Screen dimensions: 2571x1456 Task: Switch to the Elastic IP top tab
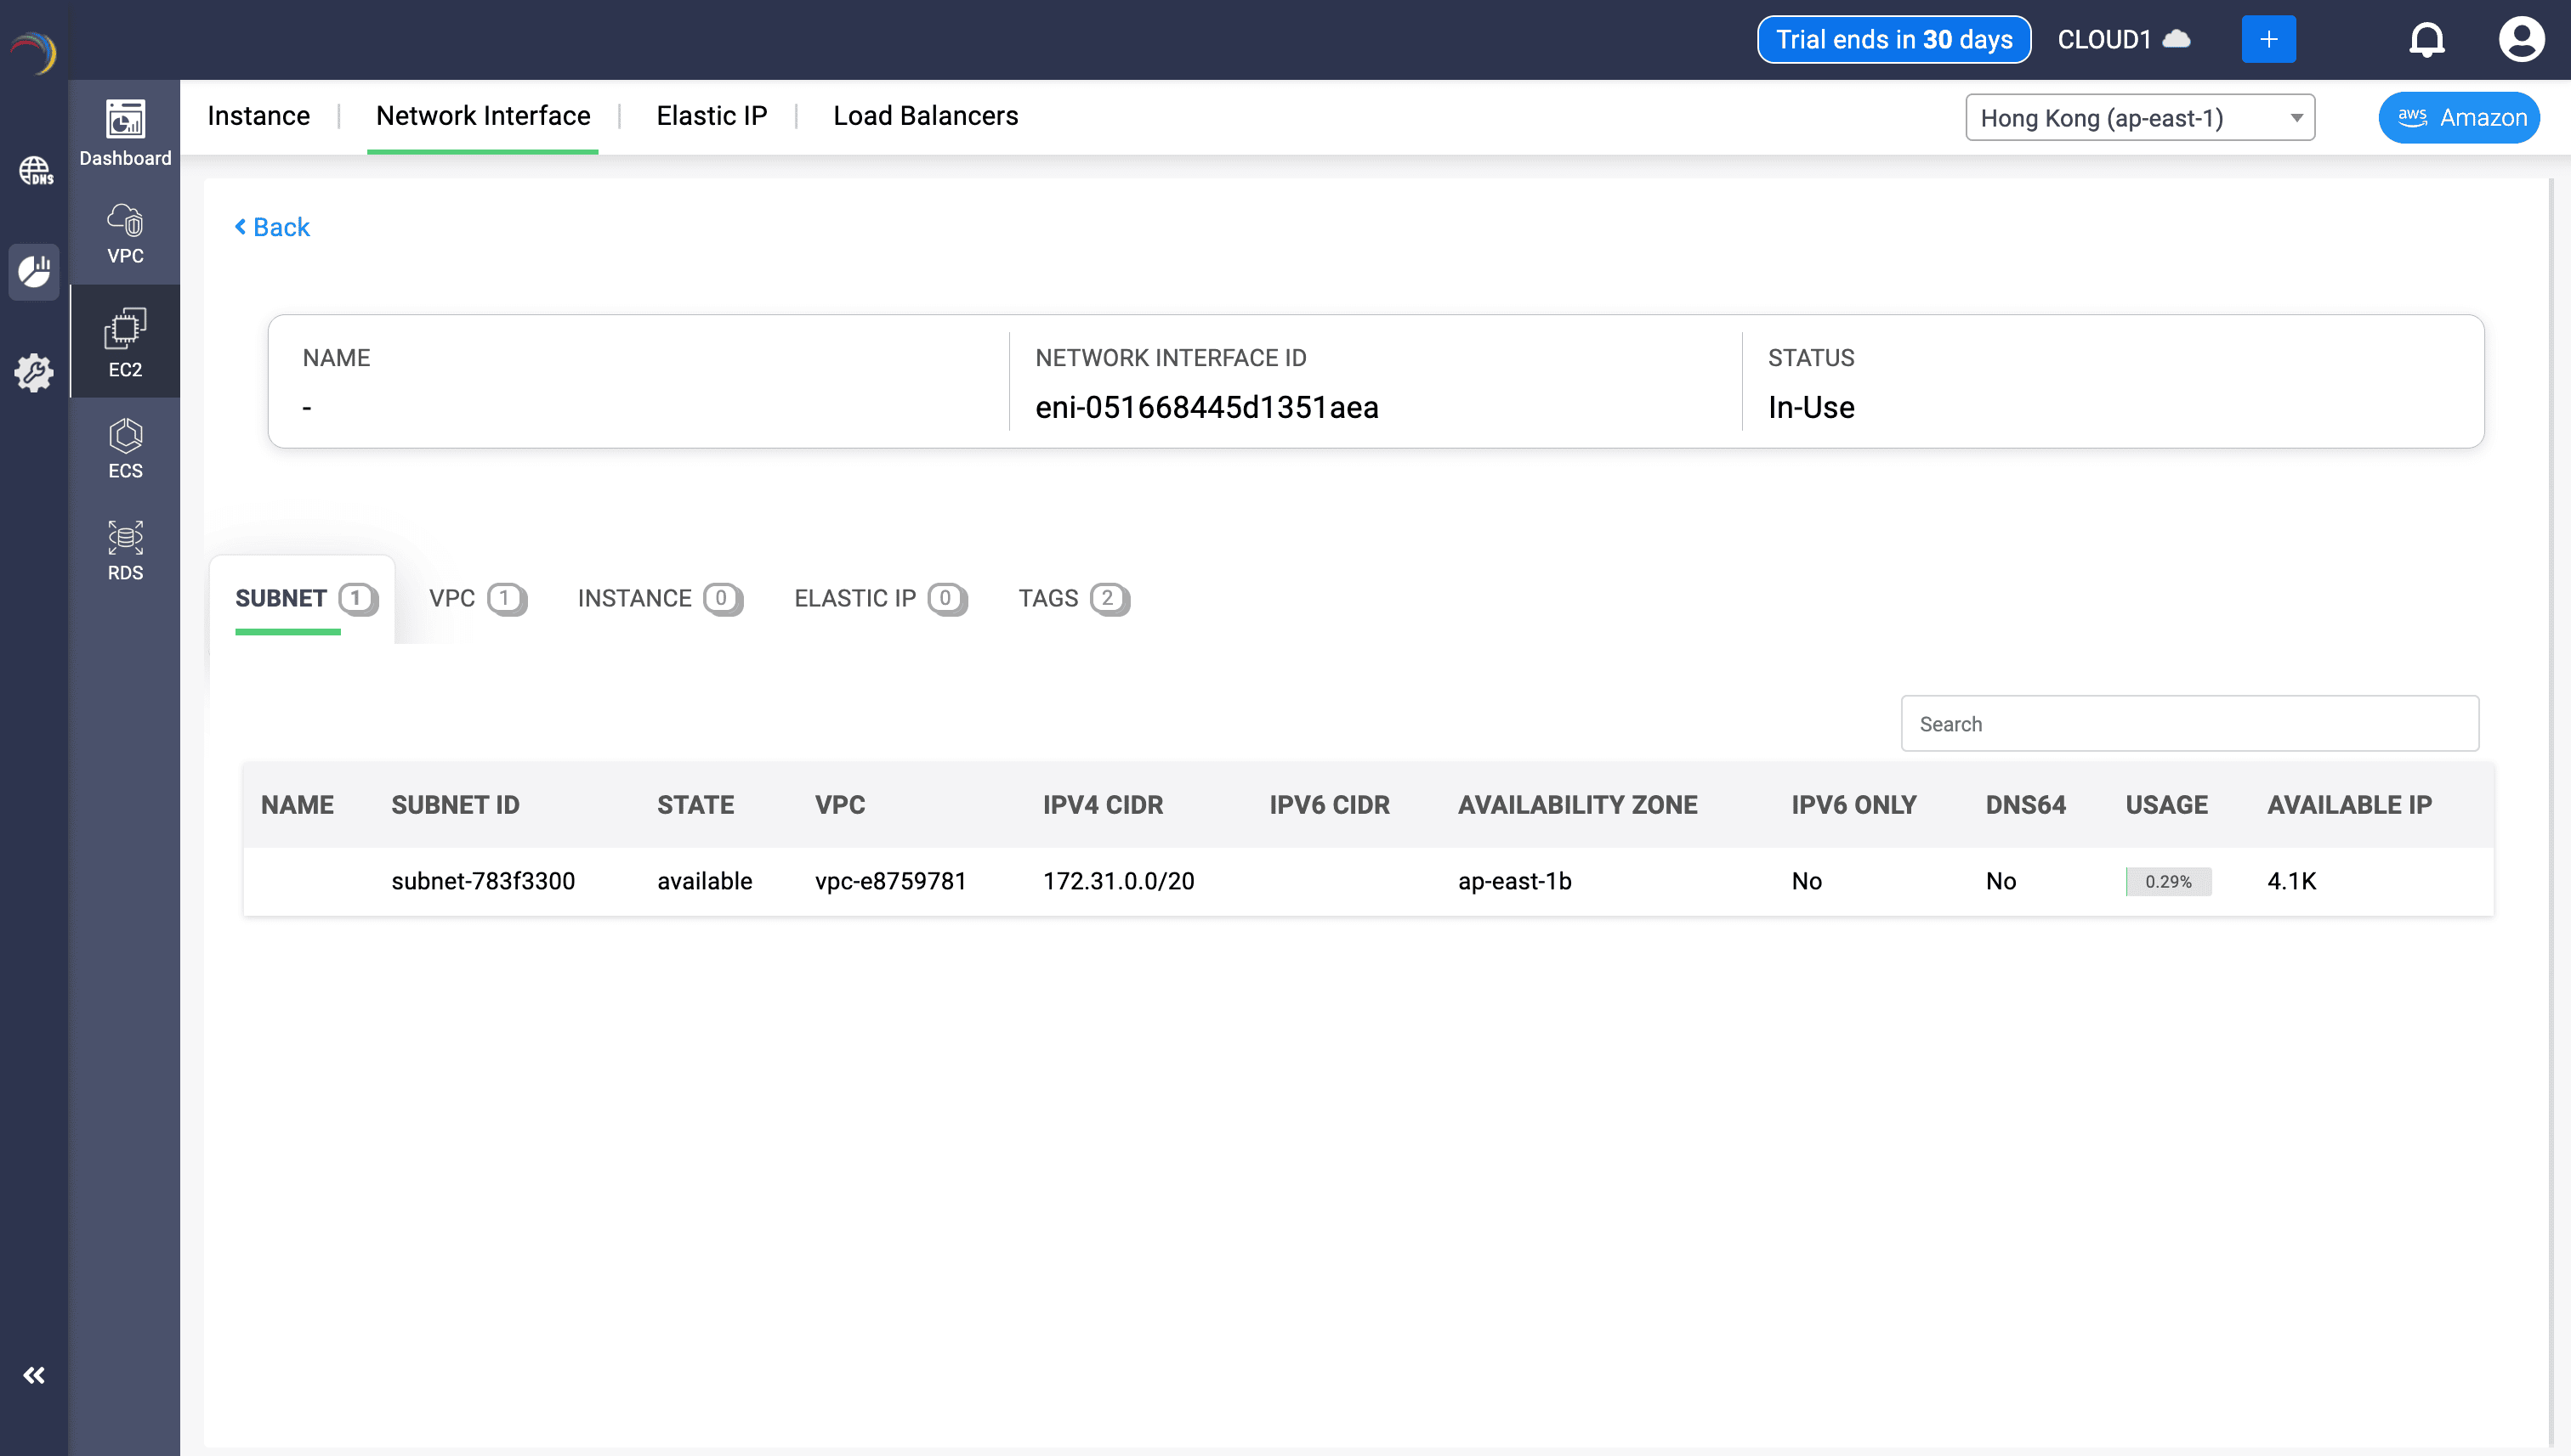(x=711, y=116)
